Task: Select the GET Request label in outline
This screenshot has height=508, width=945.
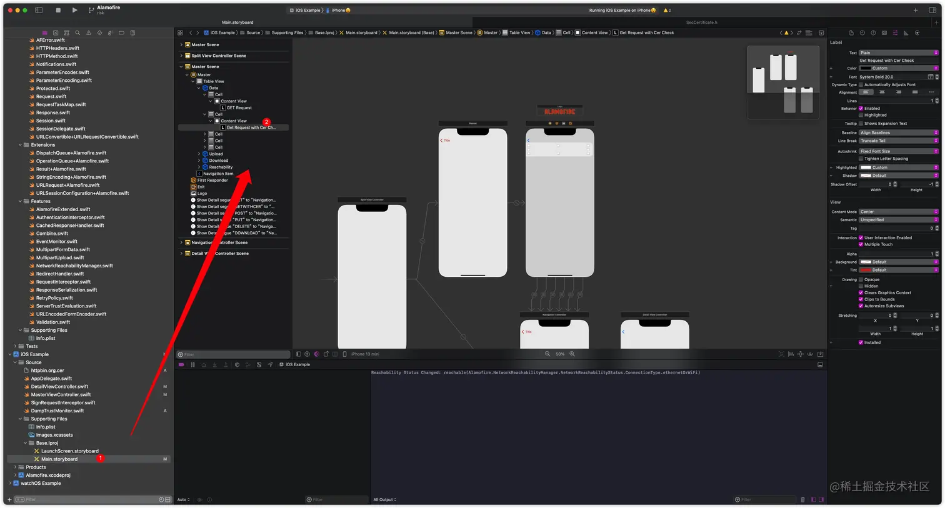Action: (239, 107)
